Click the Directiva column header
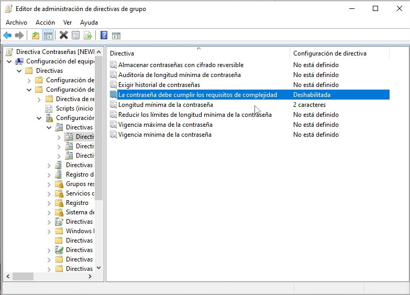410x295 pixels. (122, 53)
